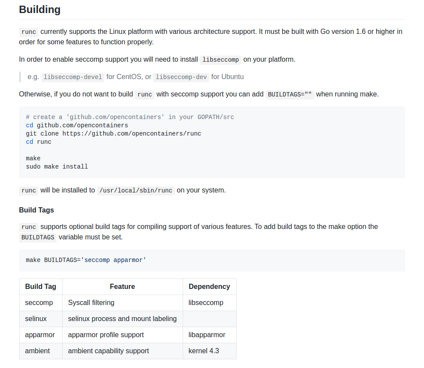
Task: Click the standalone 'make' code line
Action: tap(33, 158)
